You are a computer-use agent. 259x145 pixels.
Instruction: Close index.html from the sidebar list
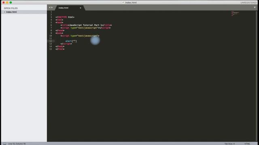pyautogui.click(x=4, y=12)
